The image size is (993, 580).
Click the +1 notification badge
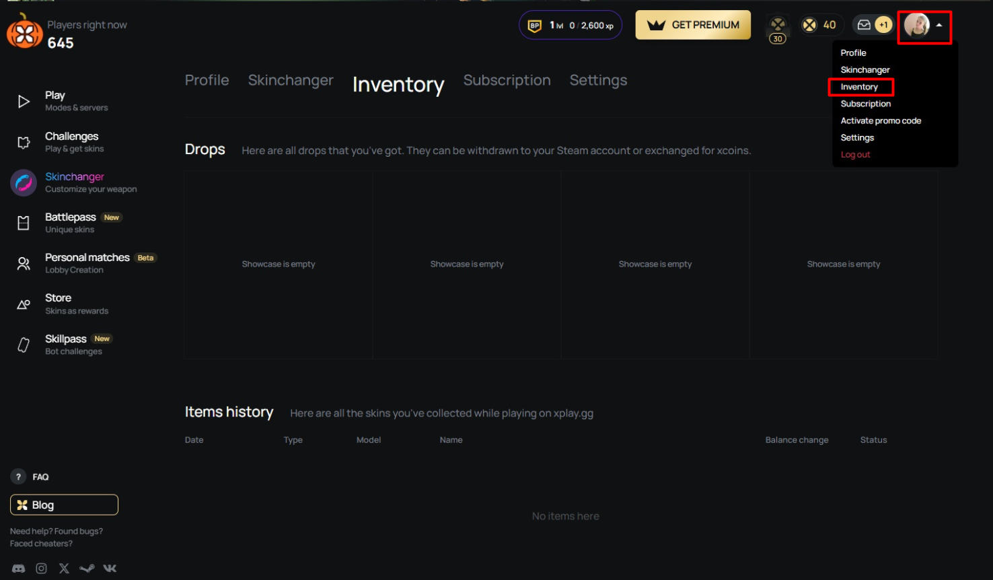[x=883, y=25]
